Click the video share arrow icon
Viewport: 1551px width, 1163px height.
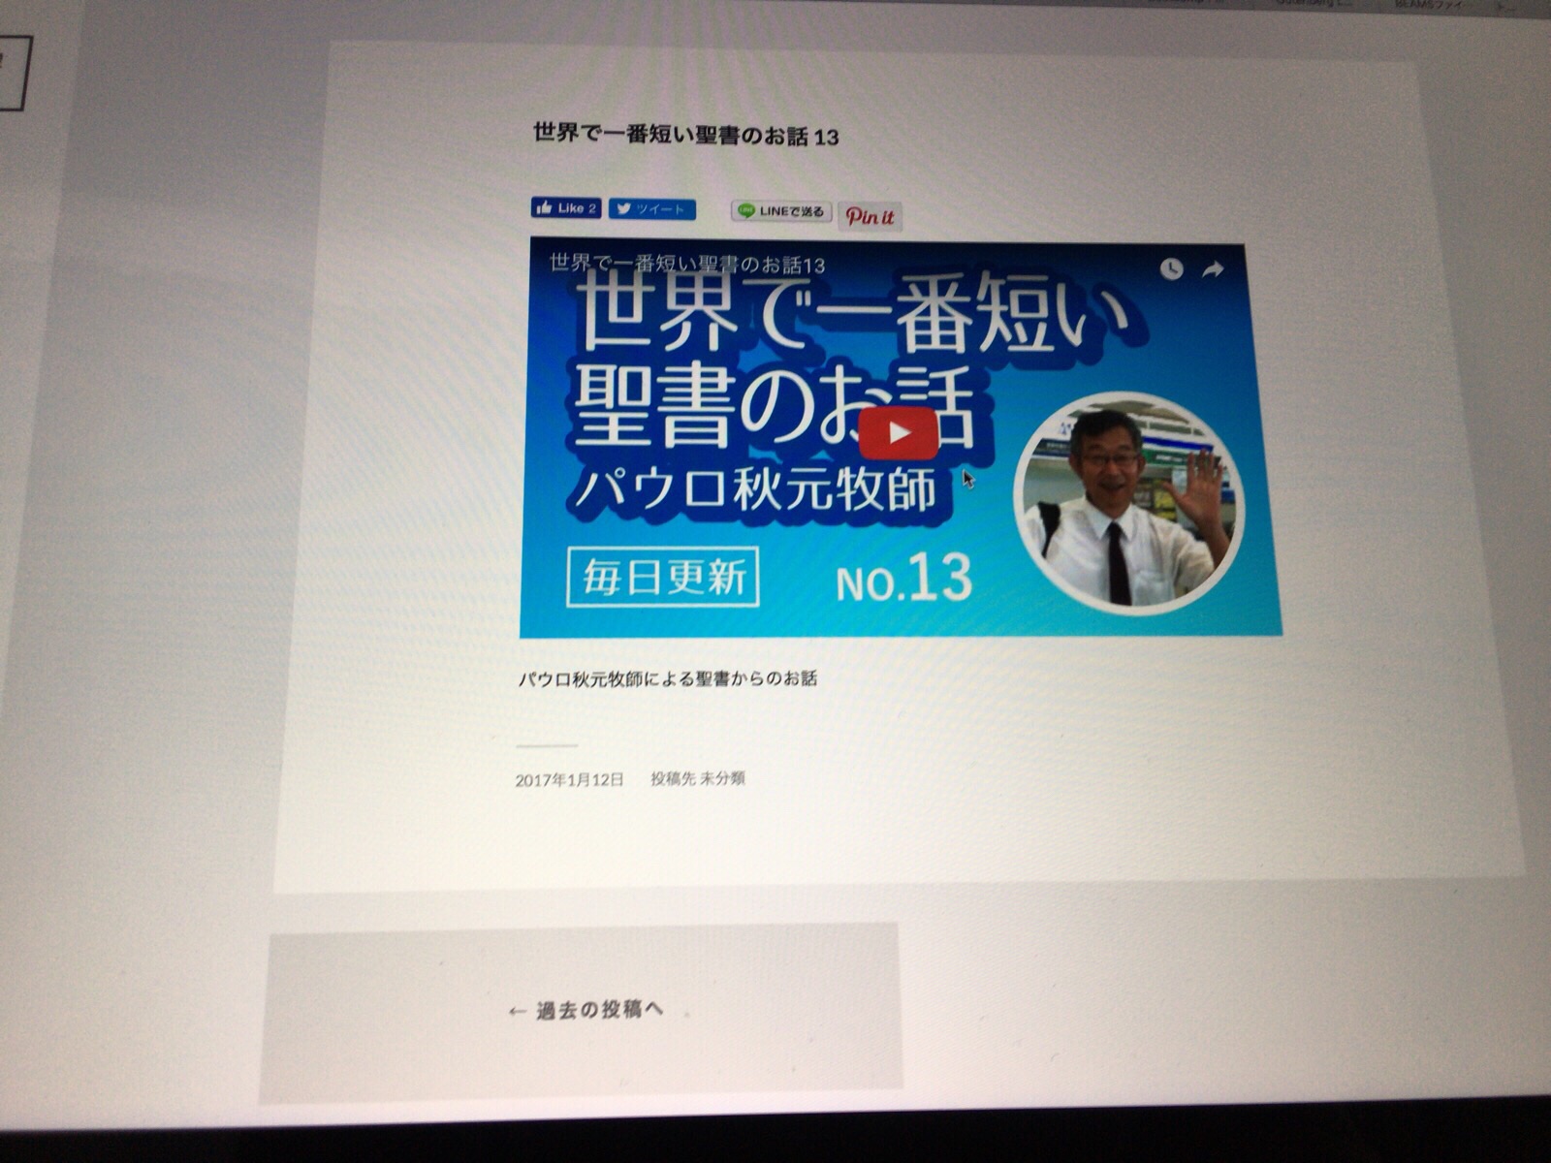pos(1213,270)
